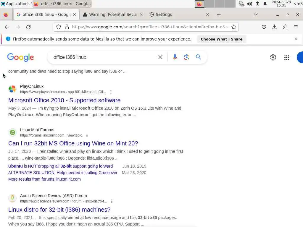
Task: Open the tracking protection shield icon
Action: tap(59, 27)
